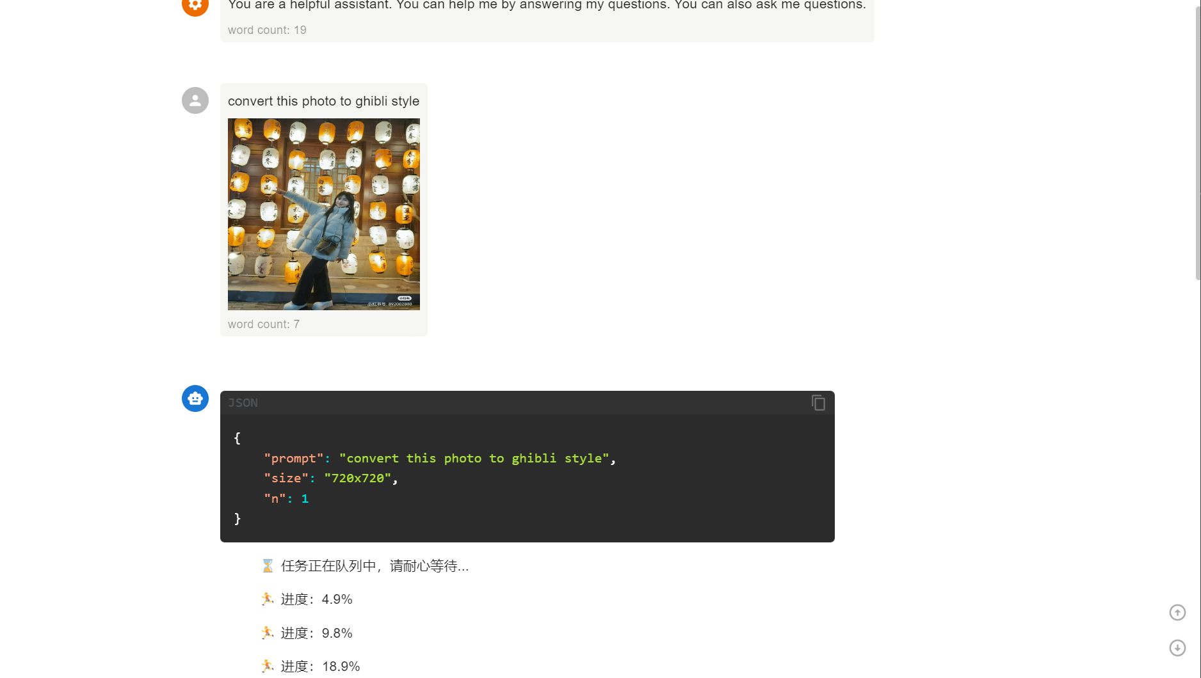1201x678 pixels.
Task: Click the '进度：9.8%' progress line
Action: click(x=316, y=633)
